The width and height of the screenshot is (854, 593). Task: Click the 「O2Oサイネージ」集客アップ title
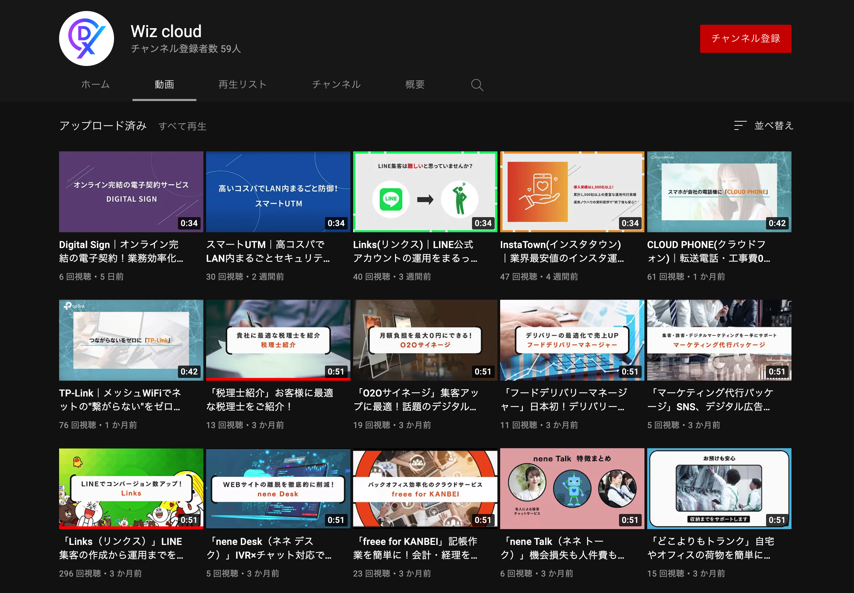(416, 400)
